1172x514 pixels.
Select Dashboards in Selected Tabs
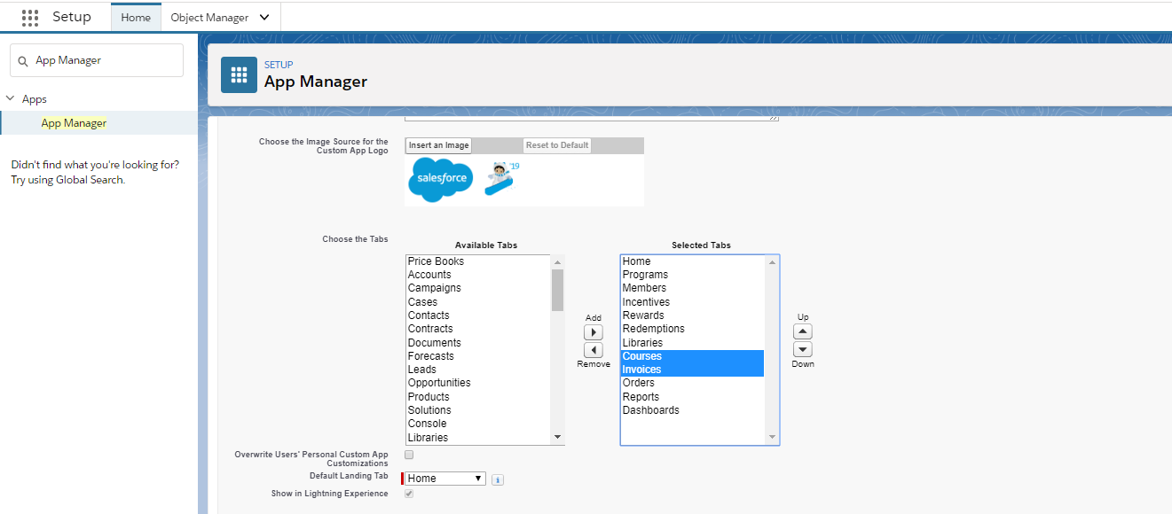(693, 410)
